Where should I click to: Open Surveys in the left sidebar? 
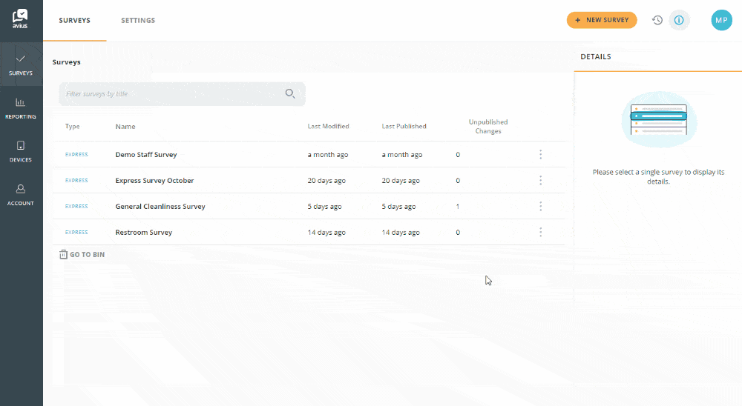pos(21,65)
